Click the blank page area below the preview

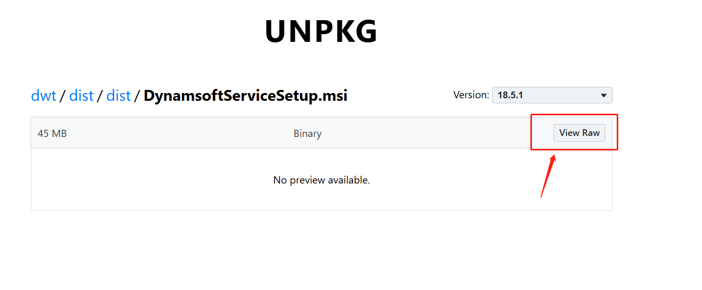pyautogui.click(x=321, y=248)
